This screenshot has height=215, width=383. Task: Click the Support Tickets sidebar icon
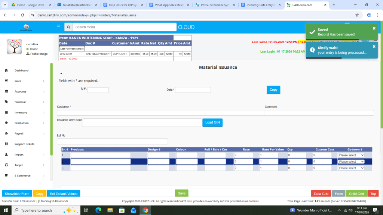(6, 144)
